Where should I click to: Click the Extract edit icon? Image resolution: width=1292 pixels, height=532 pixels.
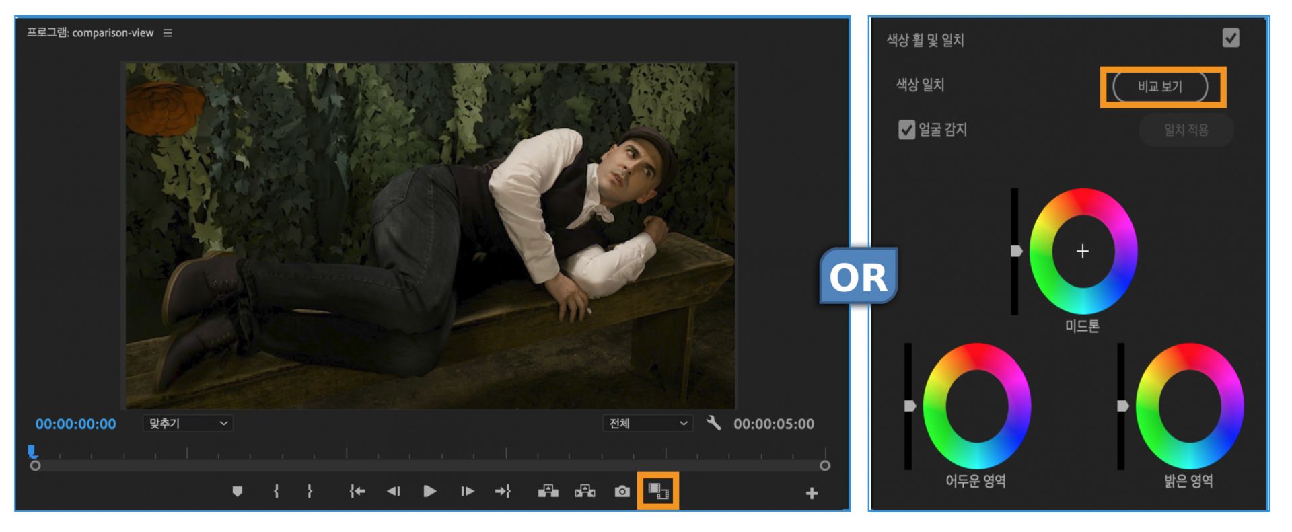click(585, 491)
